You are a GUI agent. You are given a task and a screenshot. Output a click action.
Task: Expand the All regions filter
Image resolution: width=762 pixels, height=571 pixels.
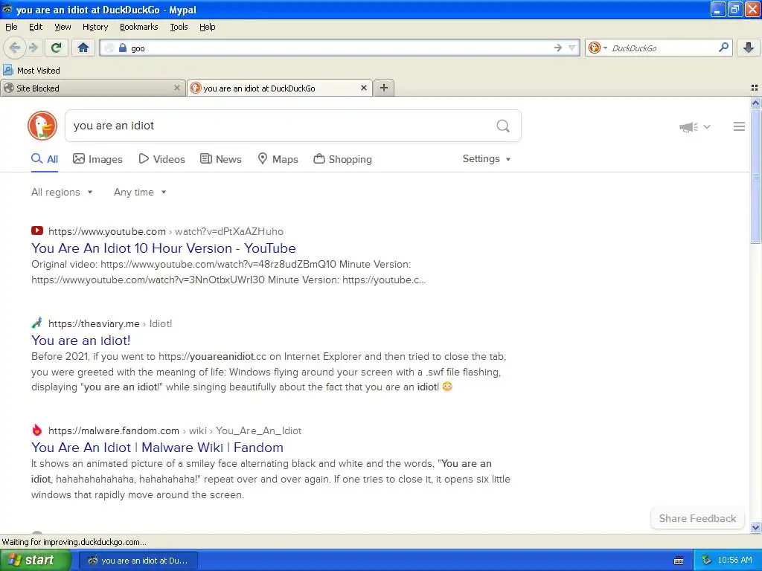pos(62,193)
